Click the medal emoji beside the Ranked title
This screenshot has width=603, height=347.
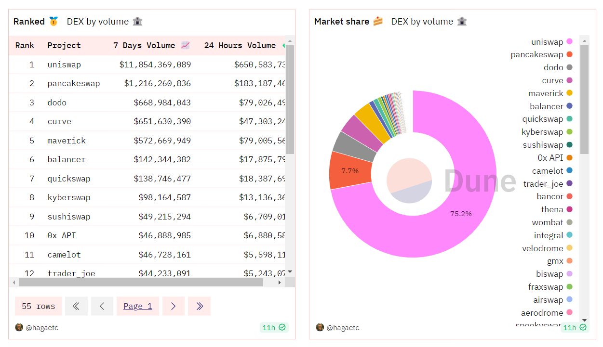[x=54, y=21]
